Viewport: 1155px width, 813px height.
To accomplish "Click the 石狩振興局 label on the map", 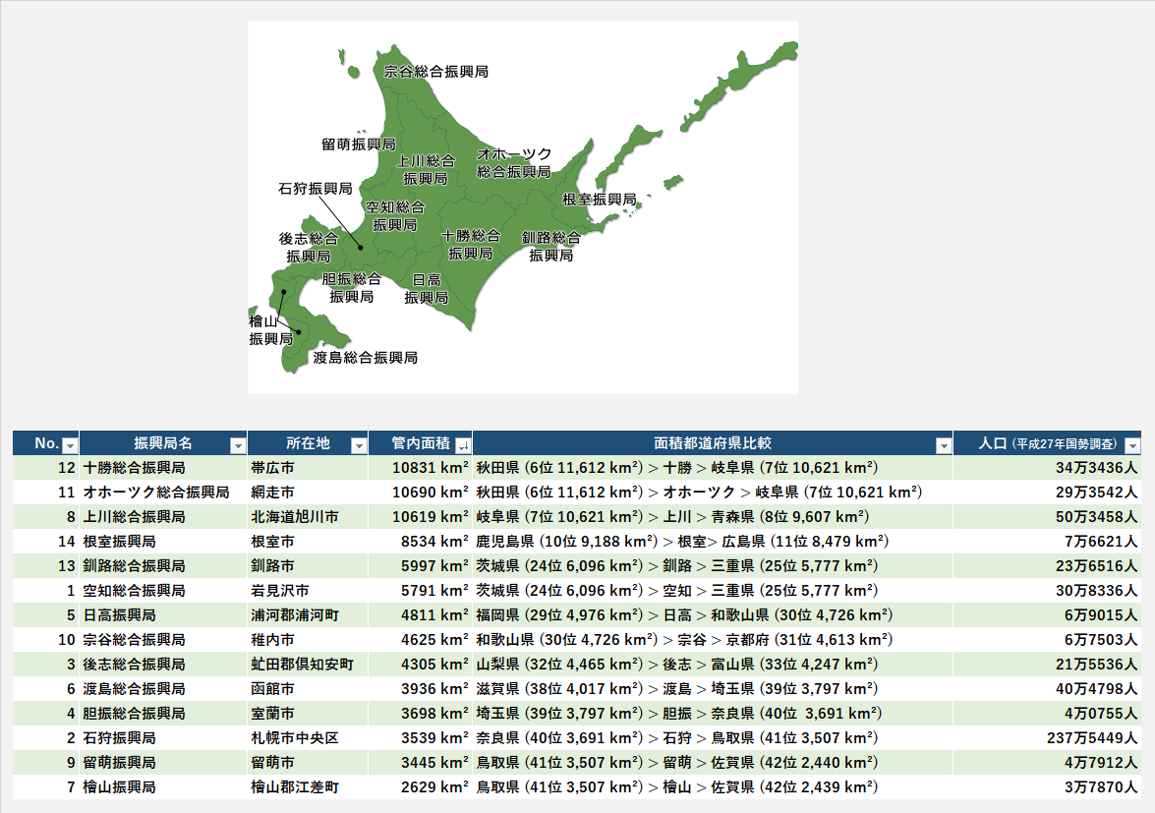I will (x=315, y=188).
